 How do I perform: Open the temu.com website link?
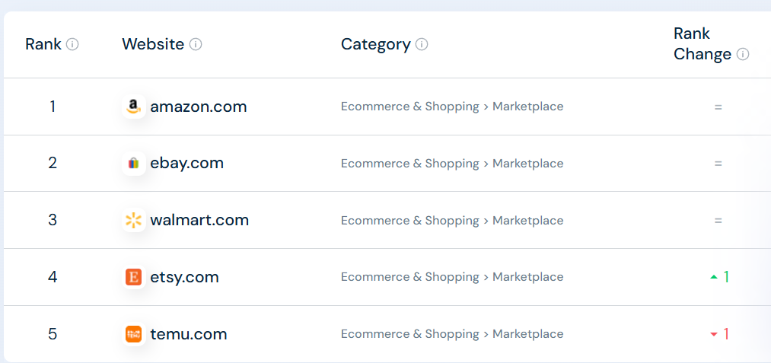(188, 334)
